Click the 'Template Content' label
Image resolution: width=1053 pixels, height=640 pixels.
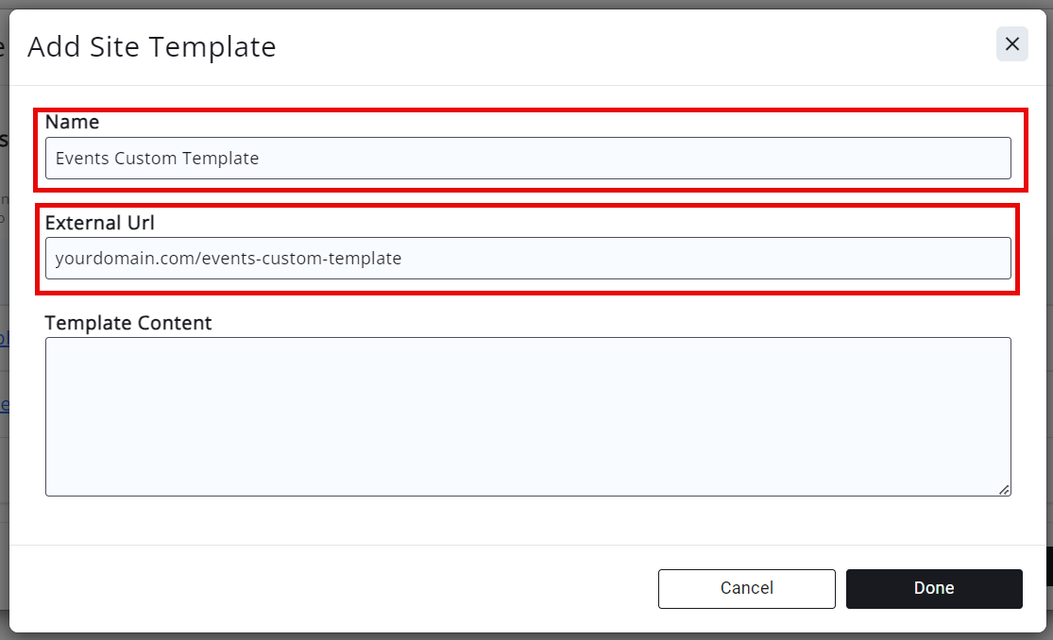[x=128, y=323]
